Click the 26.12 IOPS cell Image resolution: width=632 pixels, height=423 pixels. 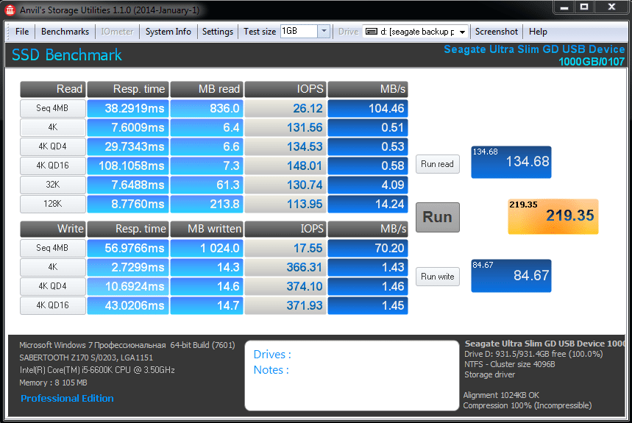(x=285, y=108)
